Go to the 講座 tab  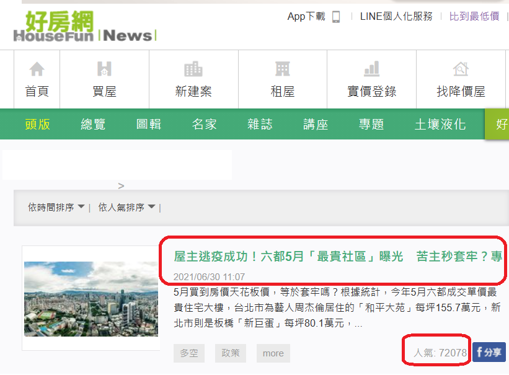click(x=316, y=125)
